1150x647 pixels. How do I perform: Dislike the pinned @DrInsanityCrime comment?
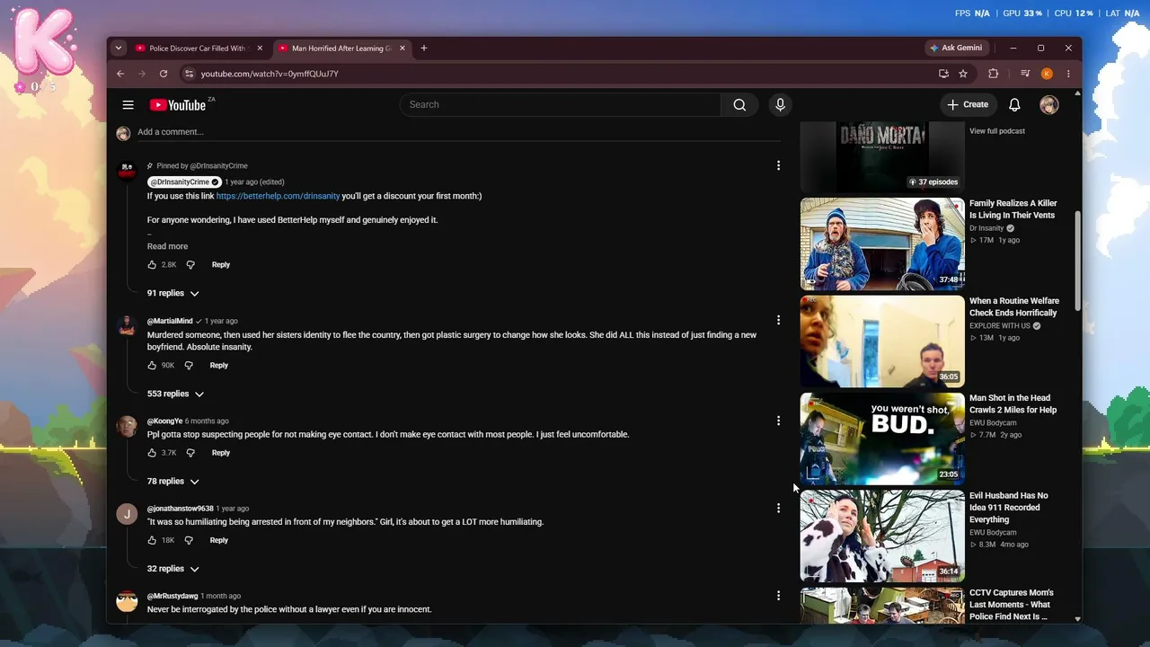[190, 265]
